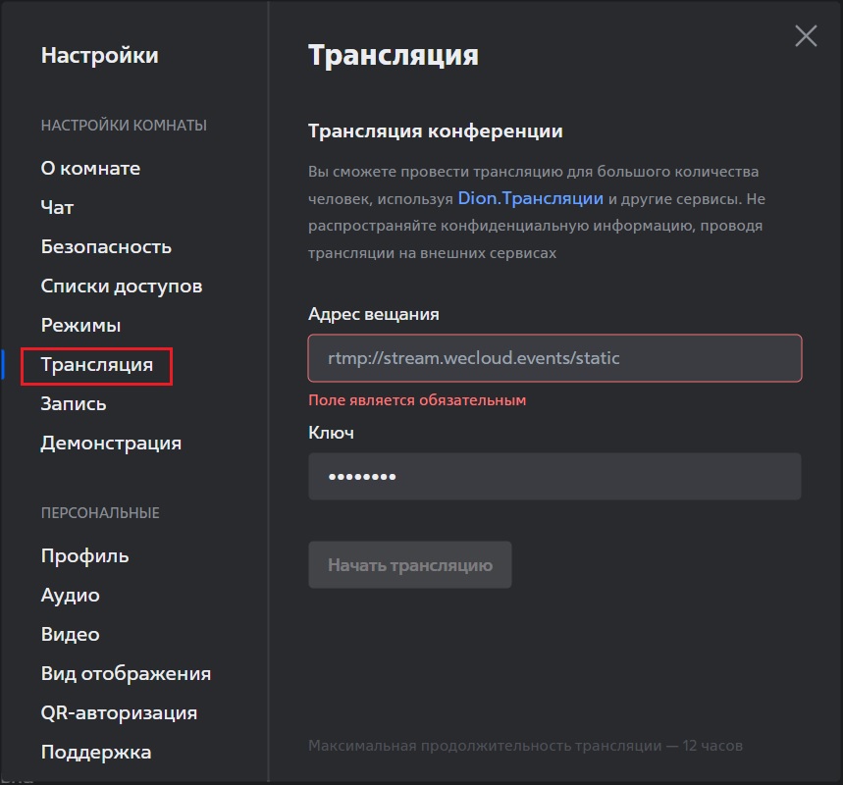Go to Безопасность settings
843x785 pixels.
pyautogui.click(x=106, y=247)
